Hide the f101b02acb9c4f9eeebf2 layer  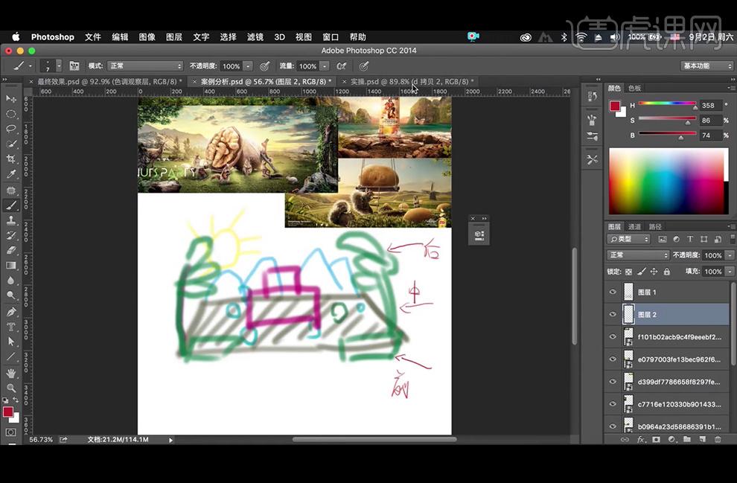tap(613, 337)
